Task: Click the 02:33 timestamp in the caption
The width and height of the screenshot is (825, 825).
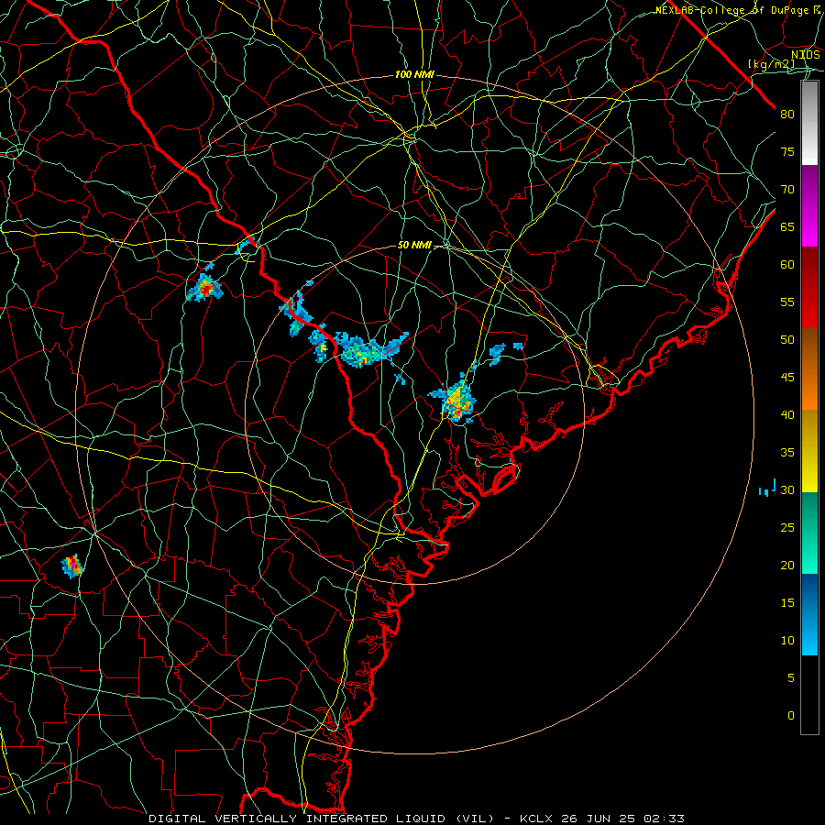Action: pos(665,819)
